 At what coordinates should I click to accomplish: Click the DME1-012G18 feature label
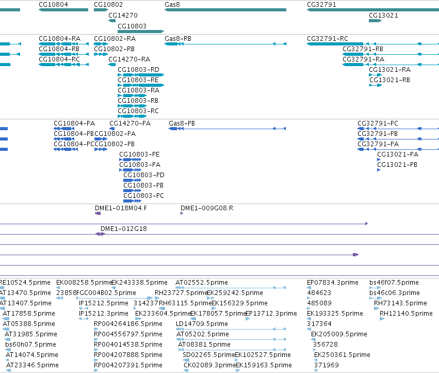pos(123,229)
